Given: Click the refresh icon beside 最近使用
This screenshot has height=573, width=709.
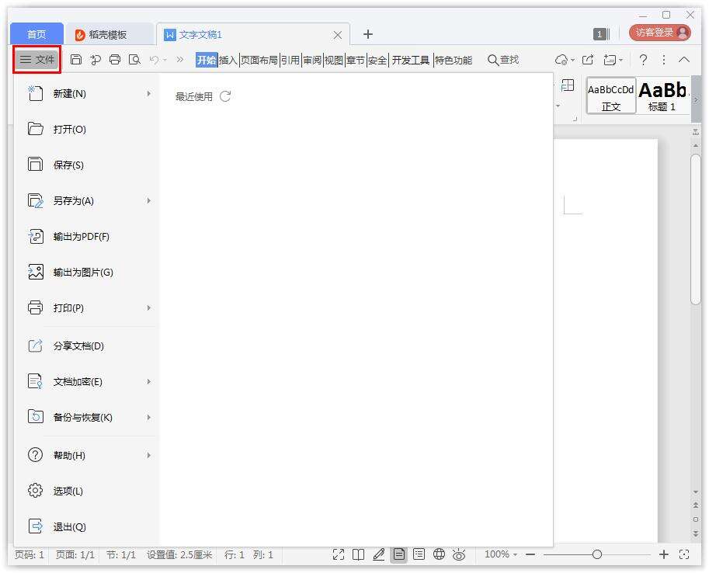Looking at the screenshot, I should [x=225, y=96].
